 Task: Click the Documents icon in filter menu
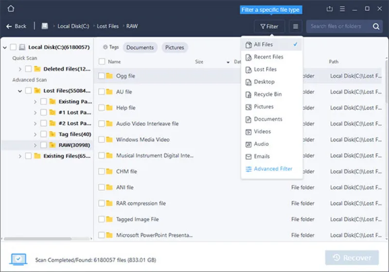[248, 119]
